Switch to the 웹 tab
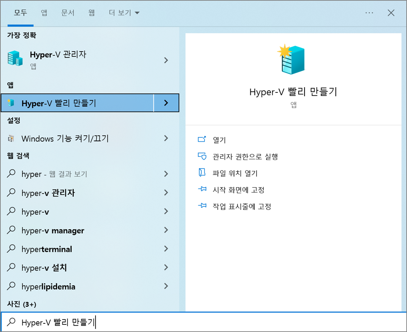This screenshot has height=332, width=407. pos(92,13)
